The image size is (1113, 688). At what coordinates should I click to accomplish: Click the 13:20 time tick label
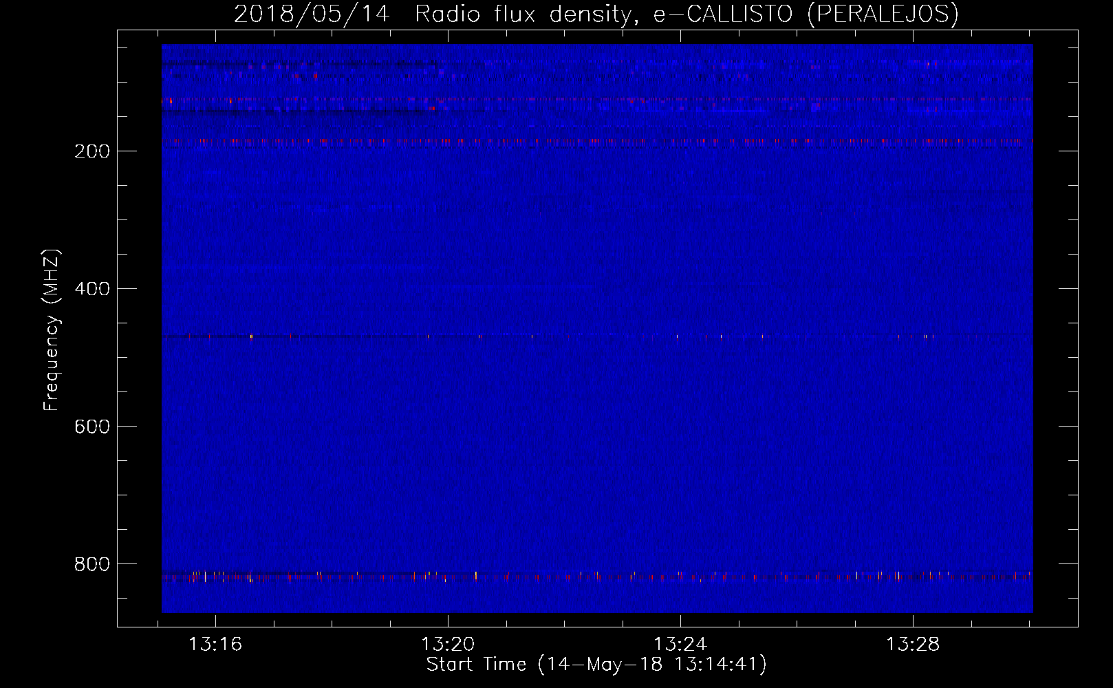[x=448, y=645]
